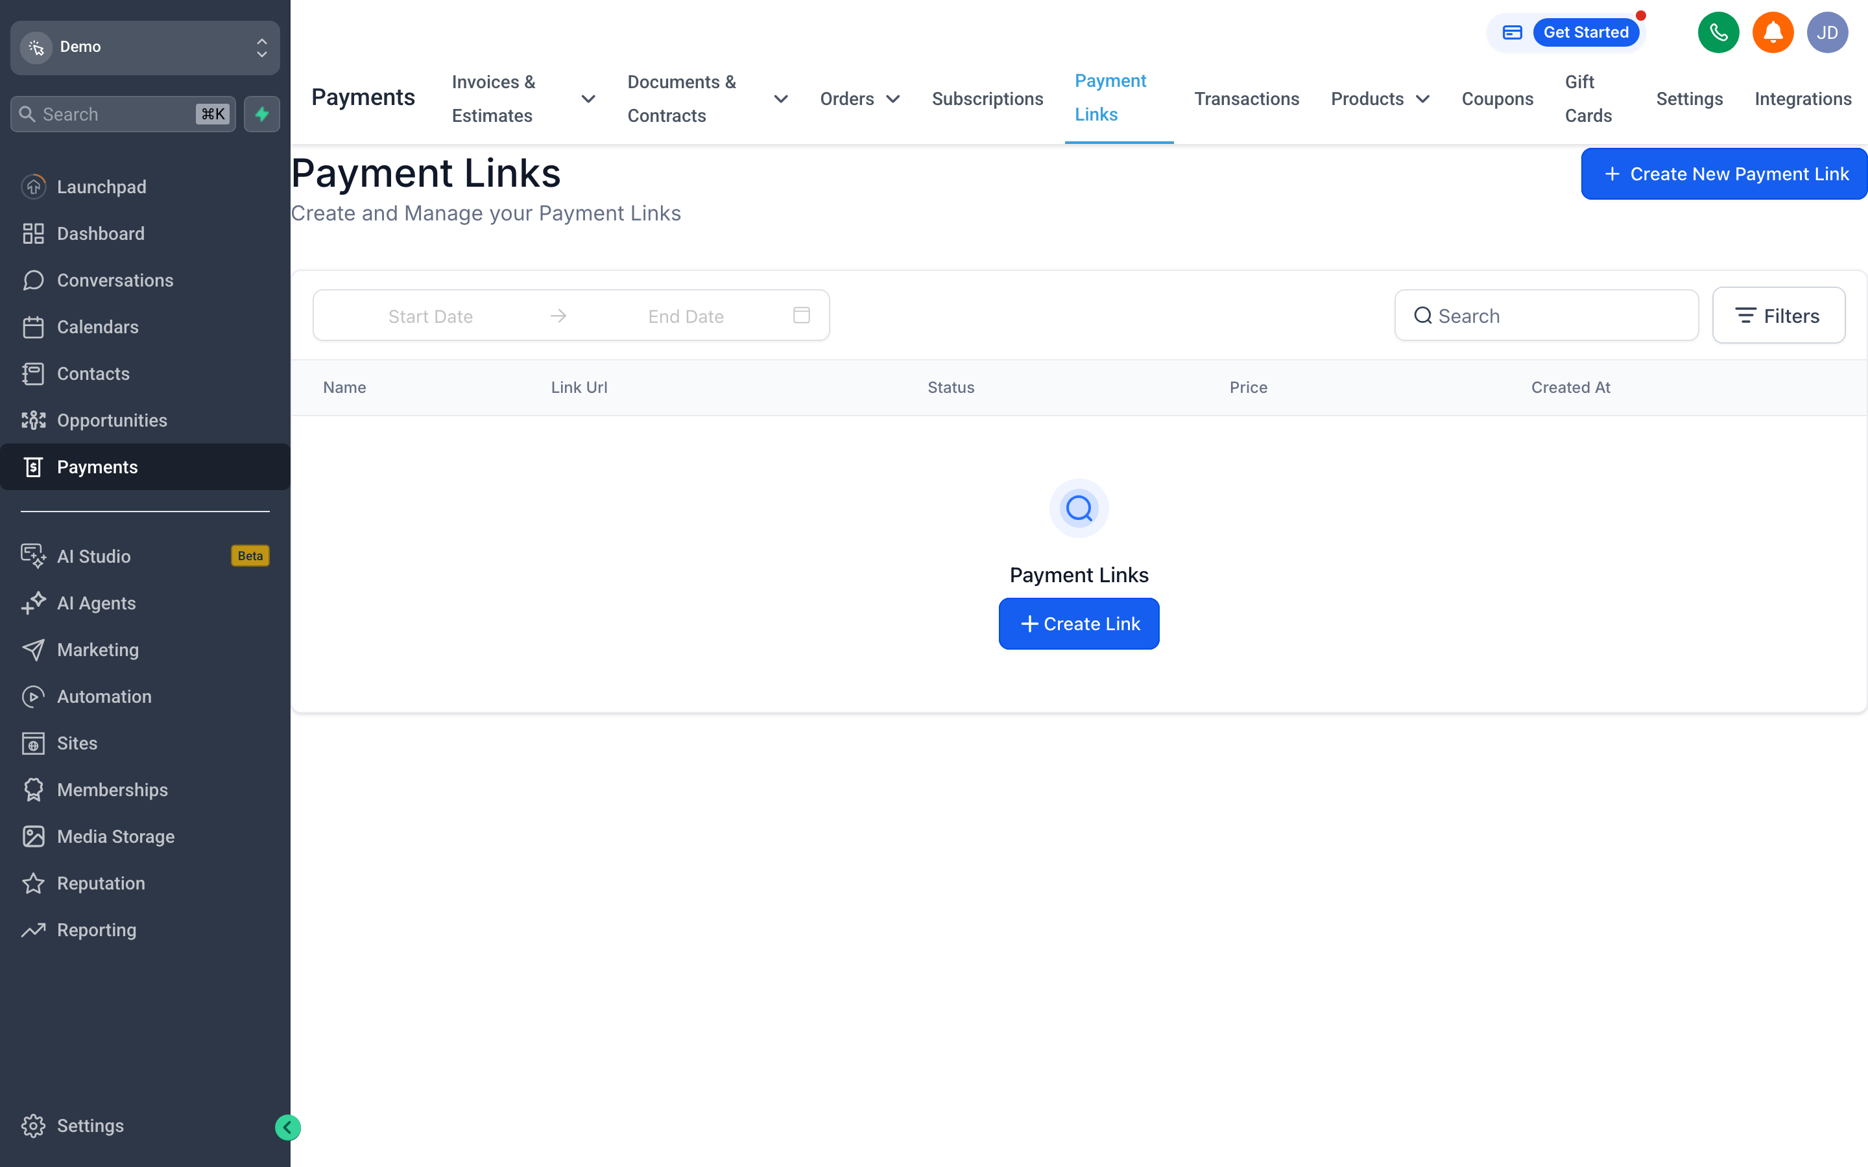The height and width of the screenshot is (1167, 1868).
Task: Switch to the Transactions tab
Action: coord(1247,99)
